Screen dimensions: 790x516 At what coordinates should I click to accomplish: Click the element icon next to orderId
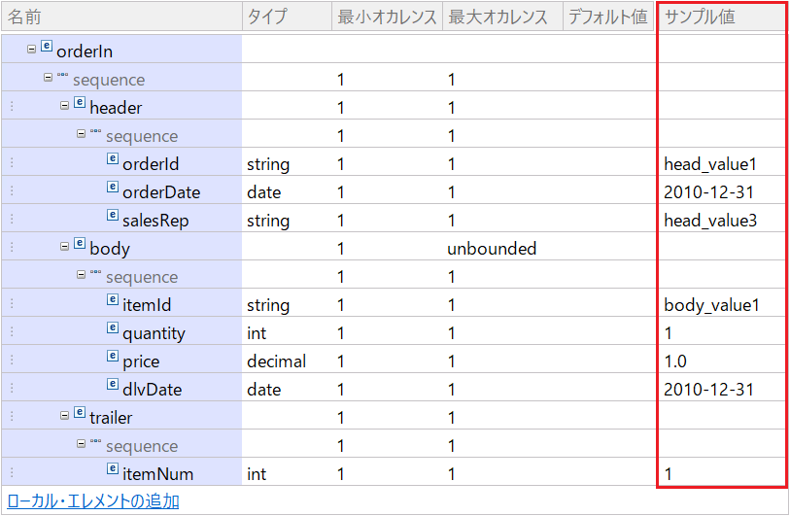113,158
